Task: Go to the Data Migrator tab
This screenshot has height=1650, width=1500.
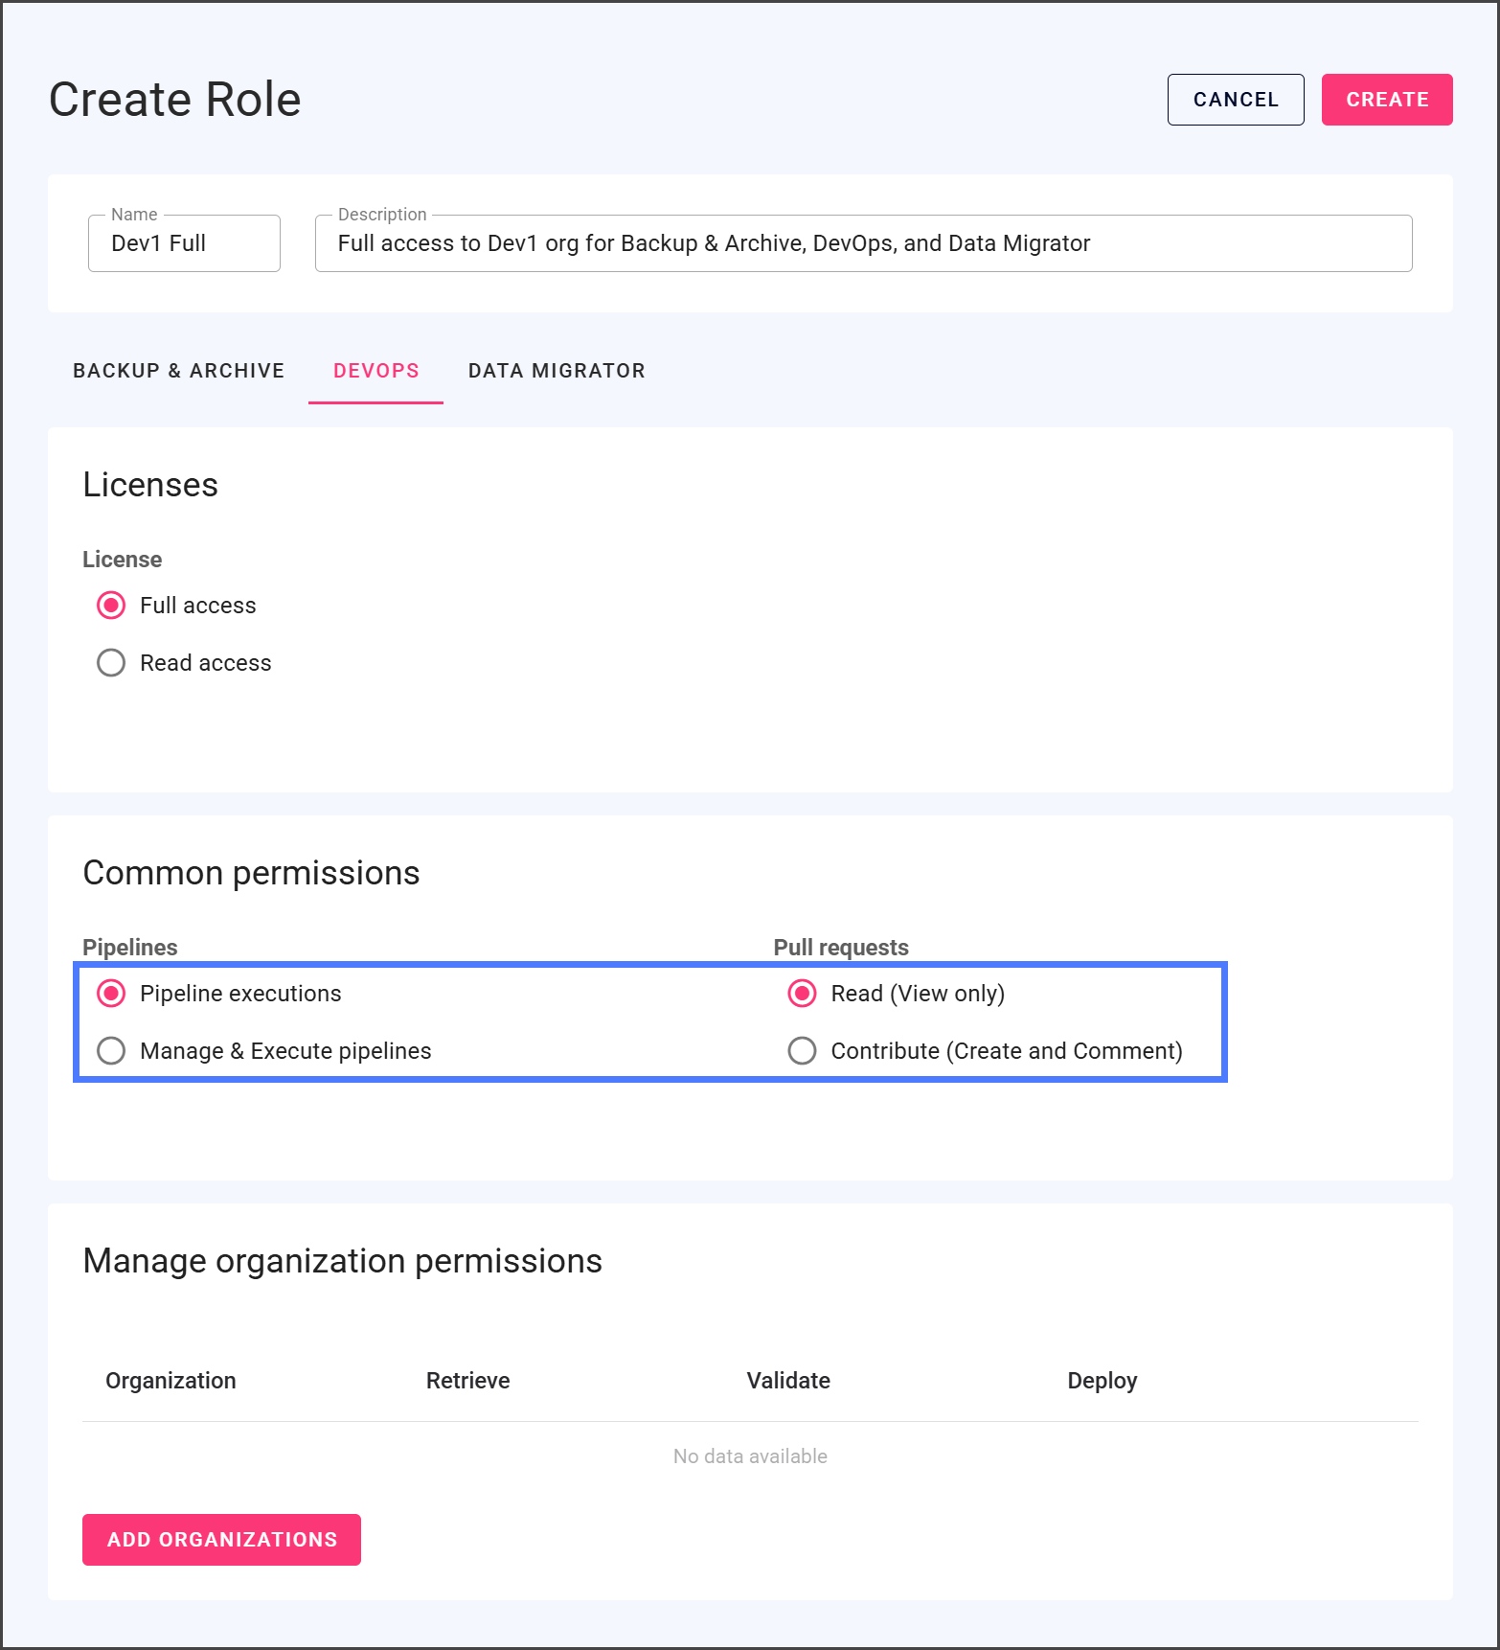Action: [x=557, y=371]
